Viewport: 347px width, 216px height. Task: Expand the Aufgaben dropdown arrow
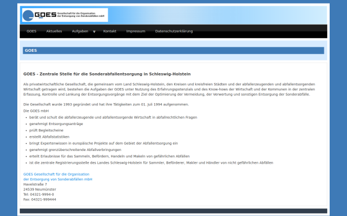(x=94, y=32)
